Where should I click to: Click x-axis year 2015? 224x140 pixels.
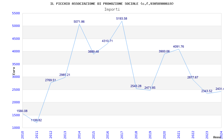point(94,135)
